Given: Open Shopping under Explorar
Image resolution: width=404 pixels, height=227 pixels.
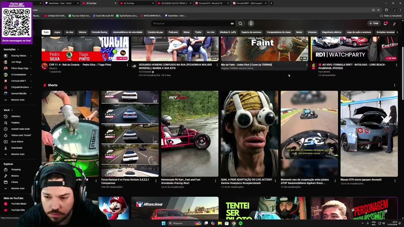Looking at the screenshot, I should (x=16, y=169).
